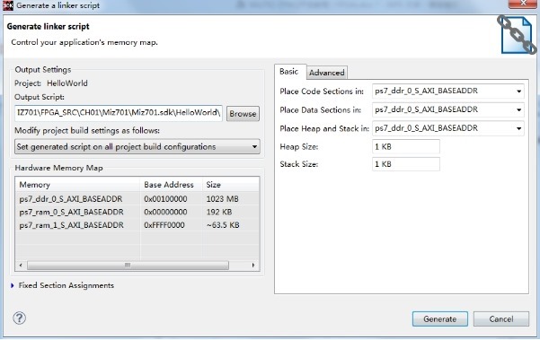Click the 192 KB size cell
540x340 pixels.
point(218,212)
